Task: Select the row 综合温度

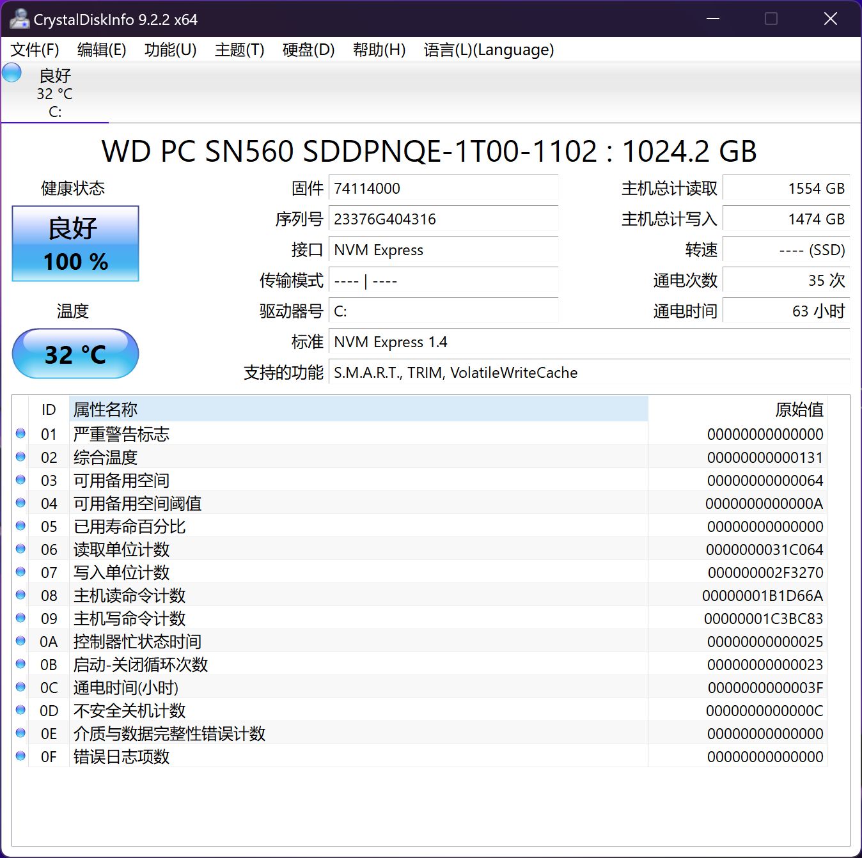Action: pos(419,456)
